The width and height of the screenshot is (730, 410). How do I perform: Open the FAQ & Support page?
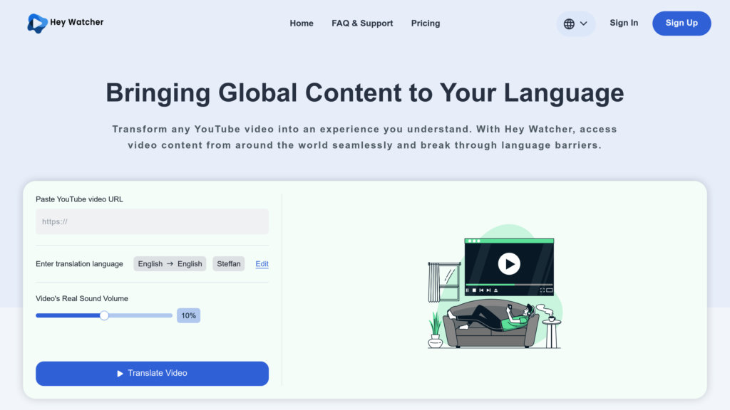362,23
